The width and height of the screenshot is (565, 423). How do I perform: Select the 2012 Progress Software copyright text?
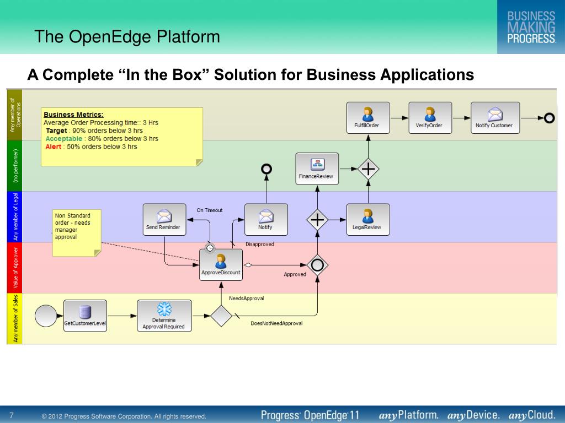[124, 416]
